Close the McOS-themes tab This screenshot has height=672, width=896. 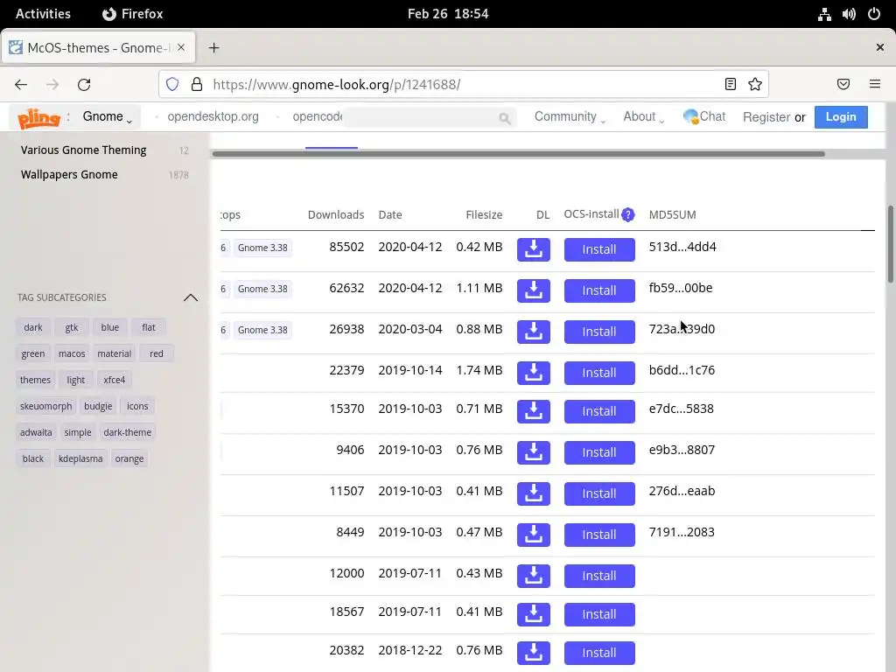coord(180,48)
